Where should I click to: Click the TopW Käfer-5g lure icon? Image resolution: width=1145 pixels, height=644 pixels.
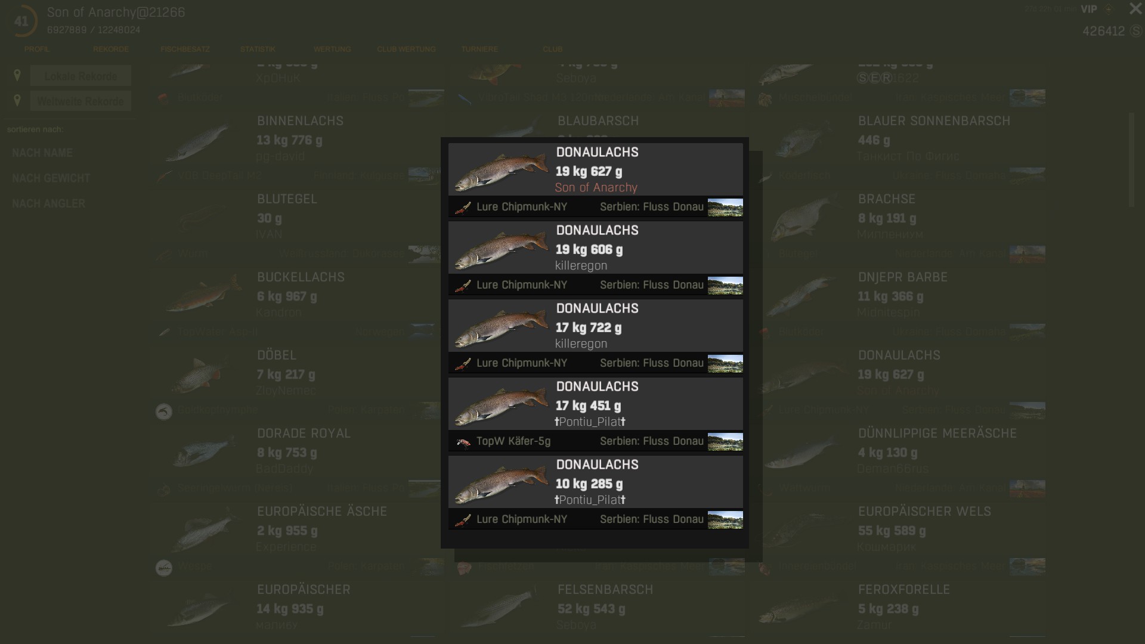pos(463,442)
